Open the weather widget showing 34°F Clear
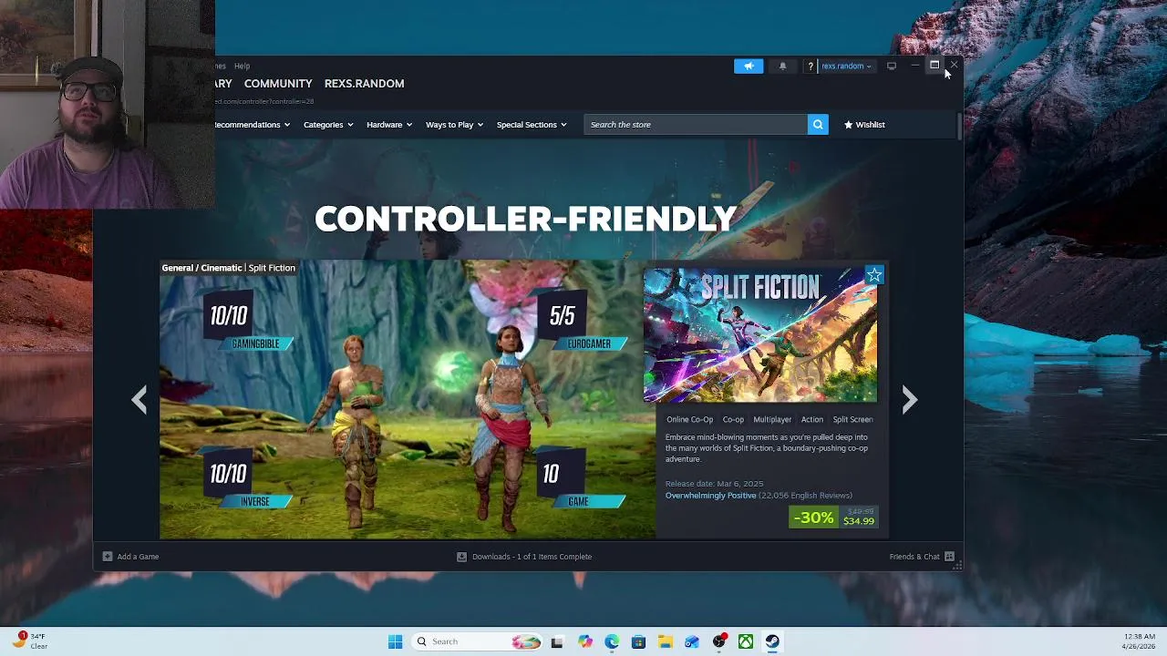Viewport: 1167px width, 656px height. [x=31, y=641]
